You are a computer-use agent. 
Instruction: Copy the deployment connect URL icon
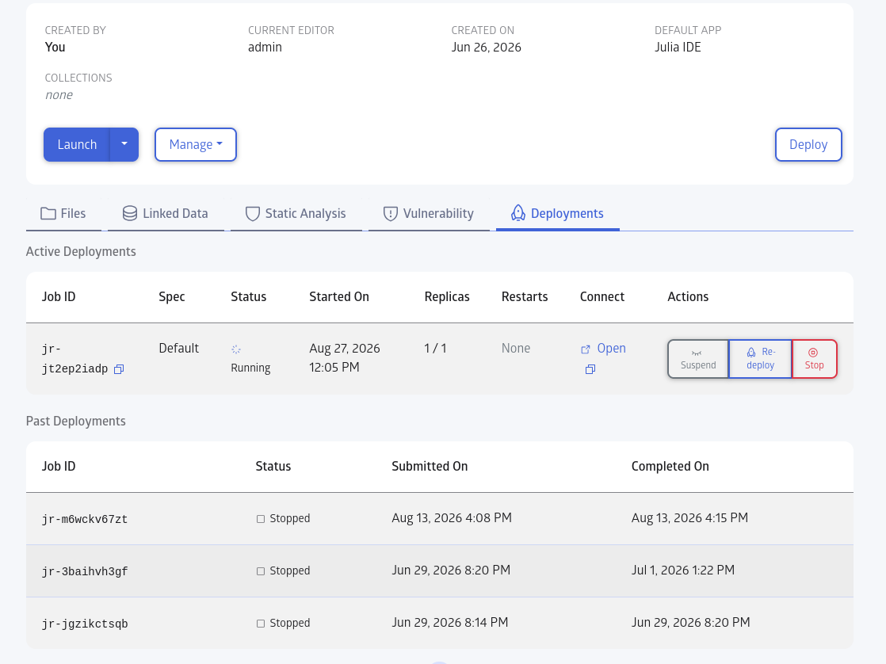click(x=590, y=369)
